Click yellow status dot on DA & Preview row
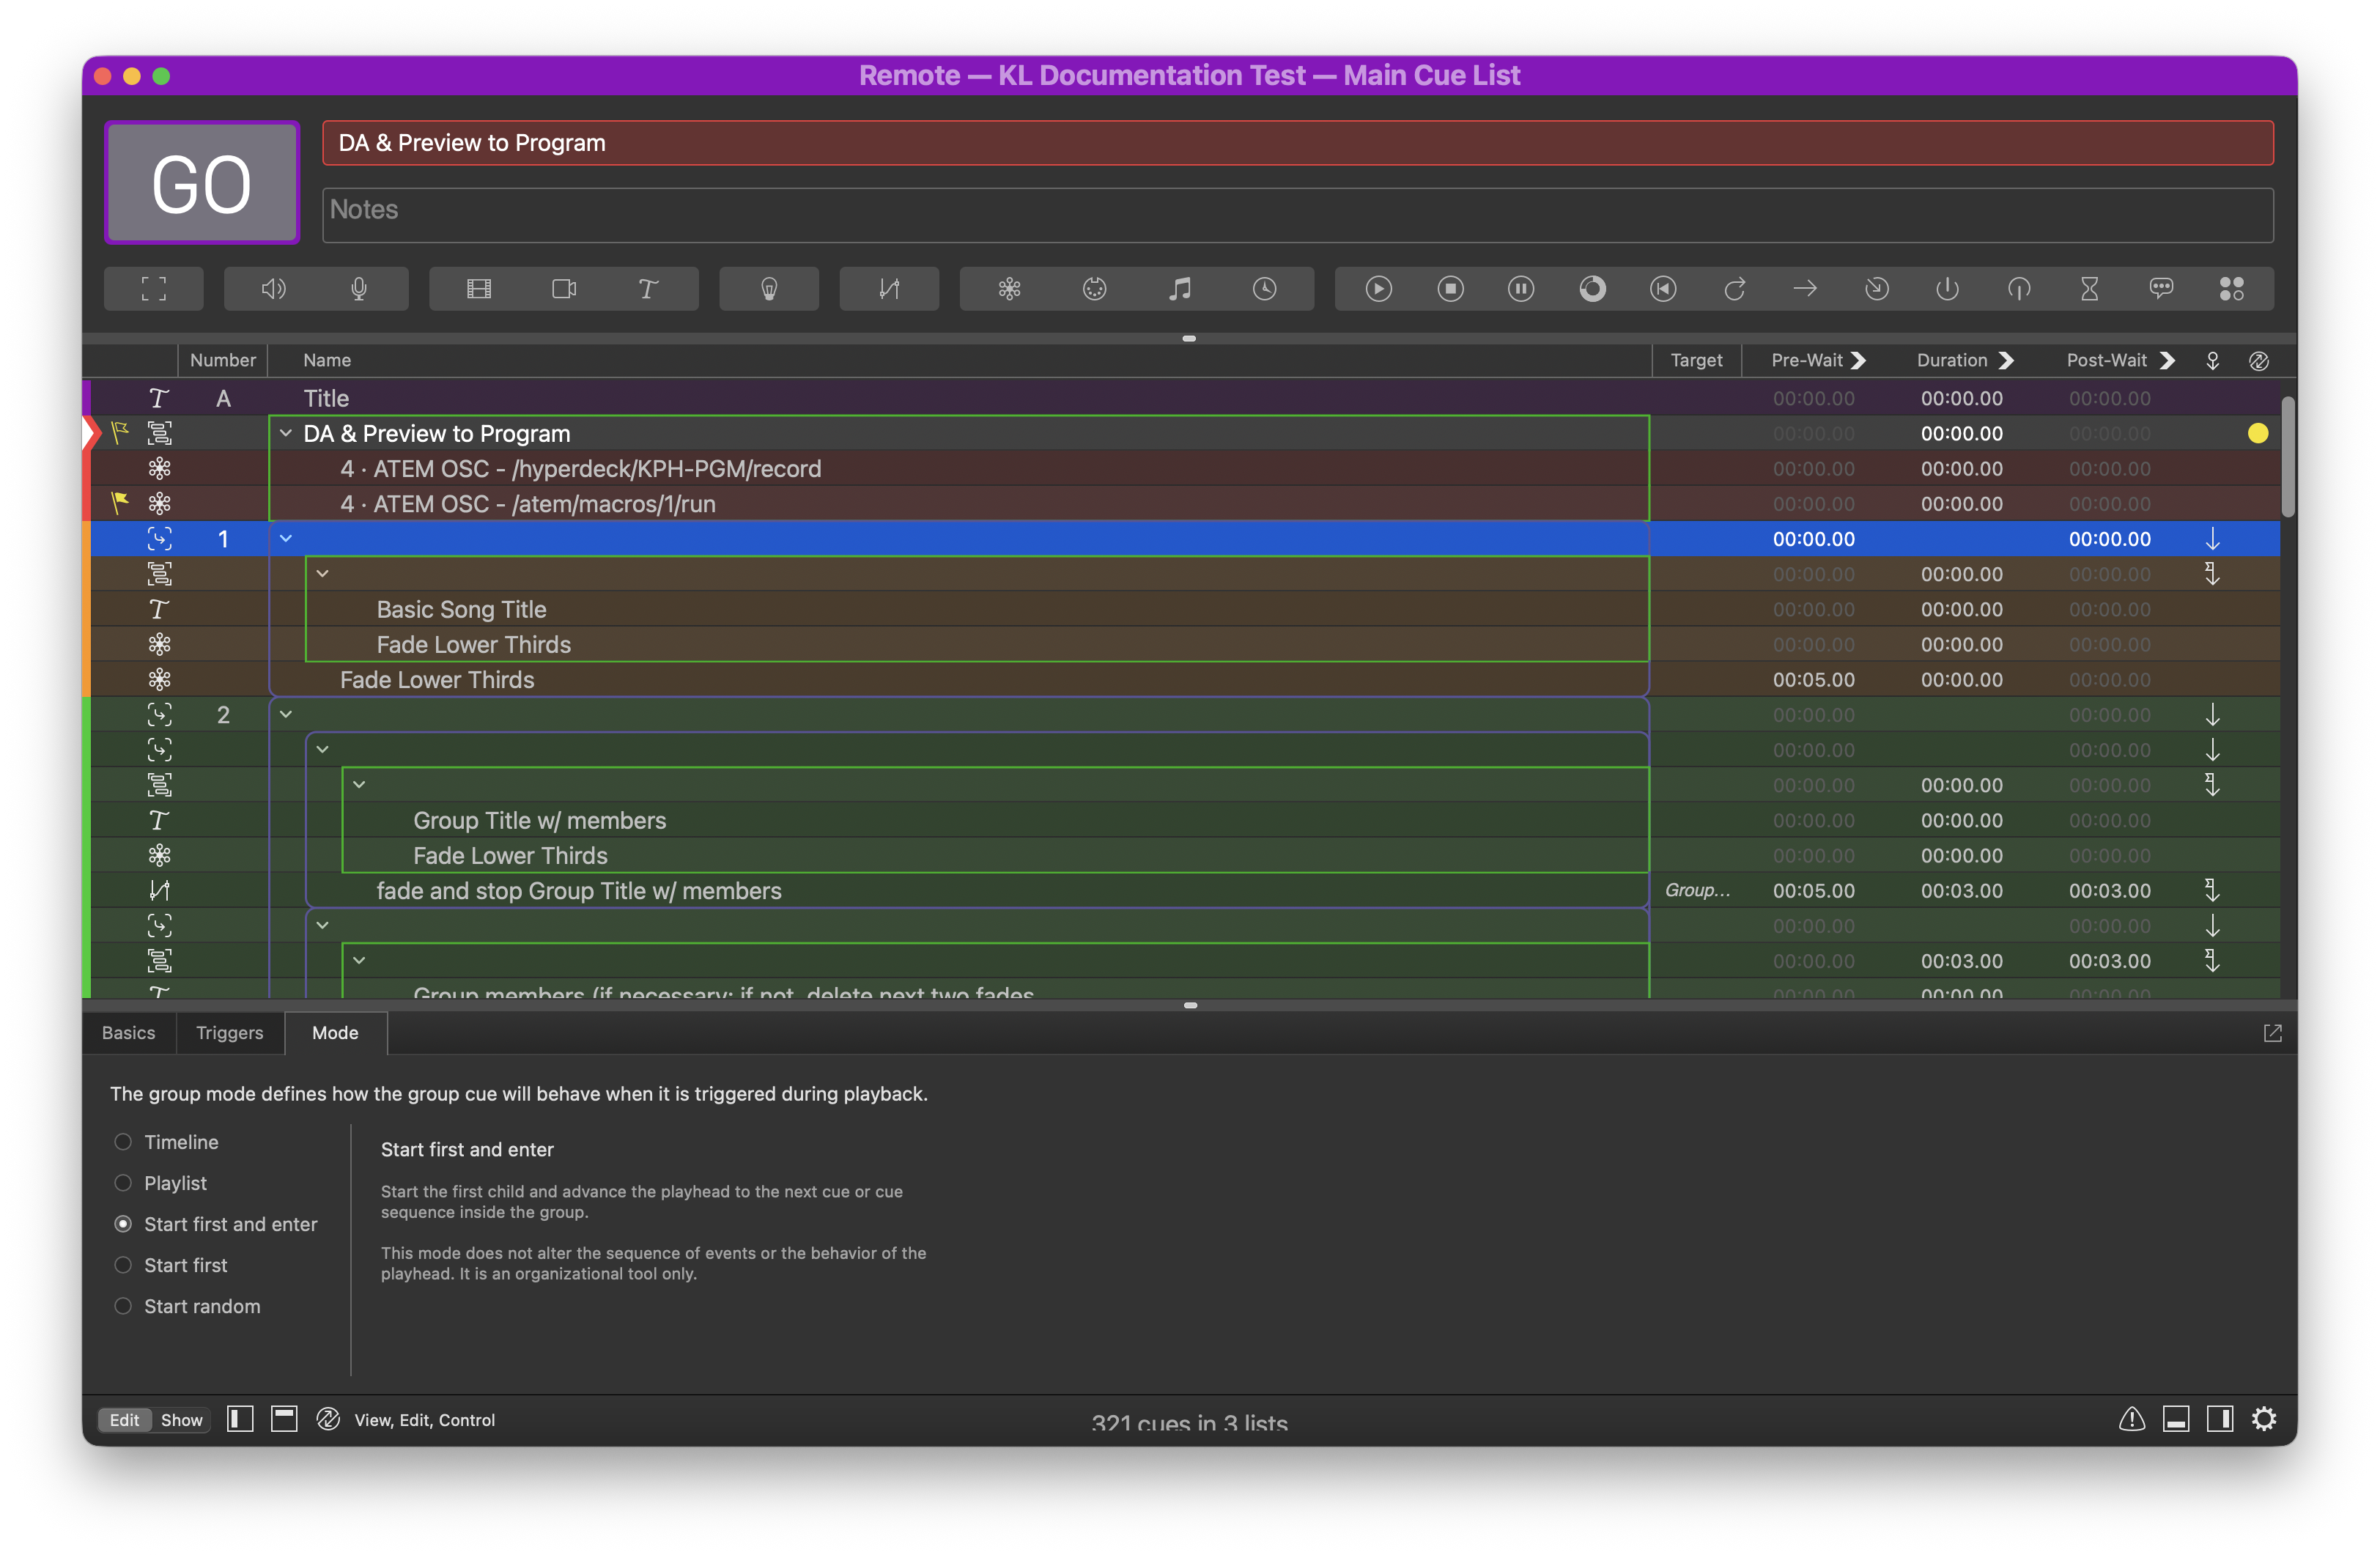The height and width of the screenshot is (1555, 2380). tap(2258, 433)
